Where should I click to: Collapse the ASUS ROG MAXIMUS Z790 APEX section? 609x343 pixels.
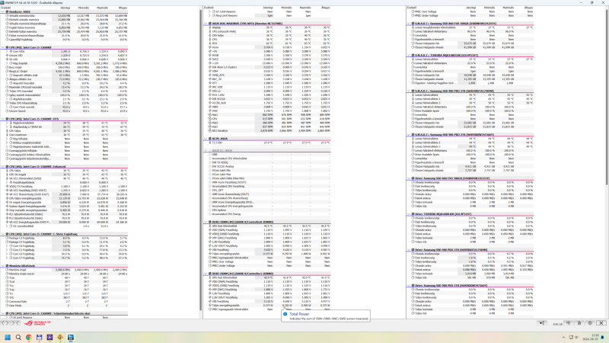click(x=206, y=24)
